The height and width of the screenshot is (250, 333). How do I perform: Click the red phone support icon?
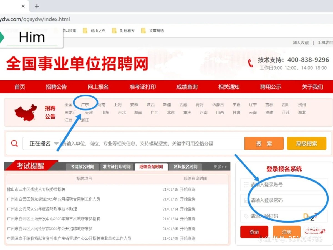click(x=251, y=63)
